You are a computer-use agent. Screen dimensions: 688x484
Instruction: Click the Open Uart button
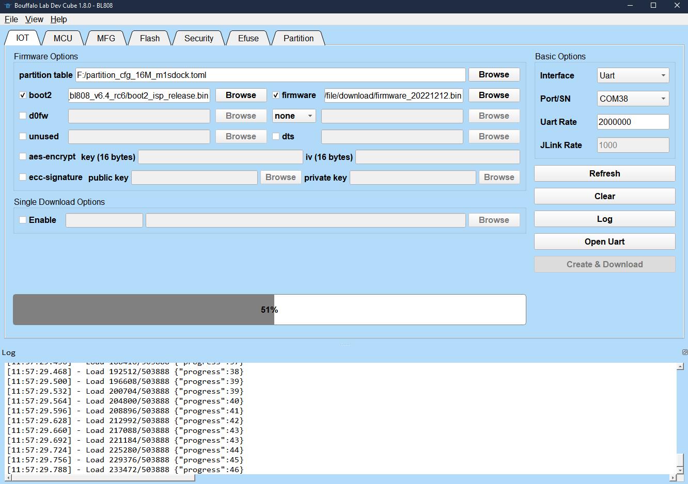click(x=604, y=241)
